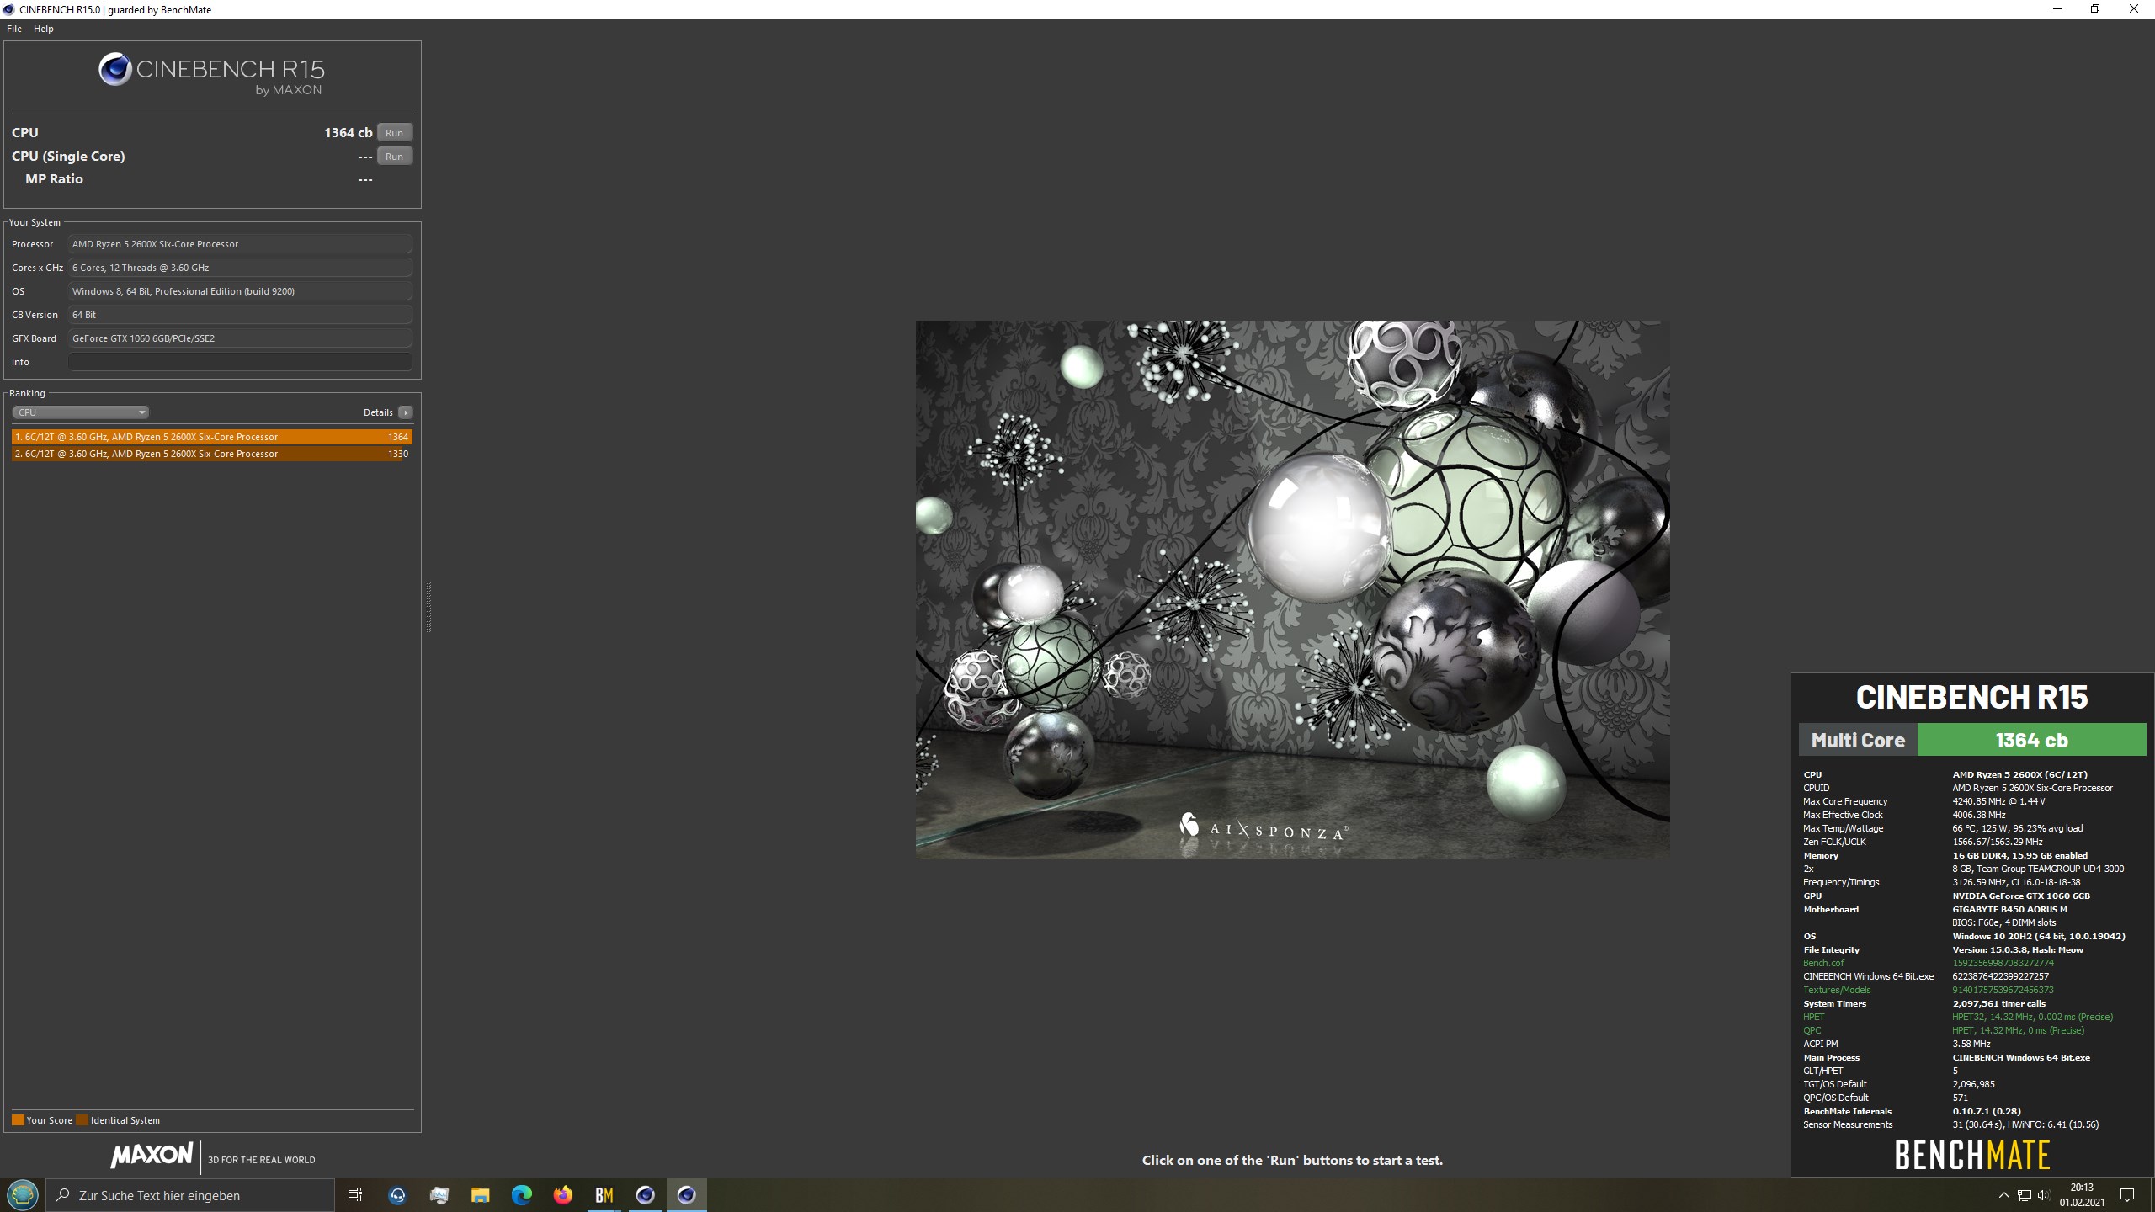Open the File menu
Viewport: 2155px width, 1212px height.
(x=14, y=29)
